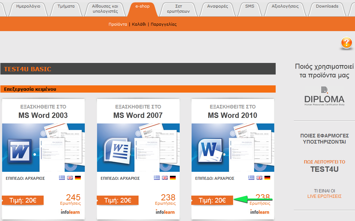Click 238 Ερωτήσεις count on Word 2007

pos(165,199)
